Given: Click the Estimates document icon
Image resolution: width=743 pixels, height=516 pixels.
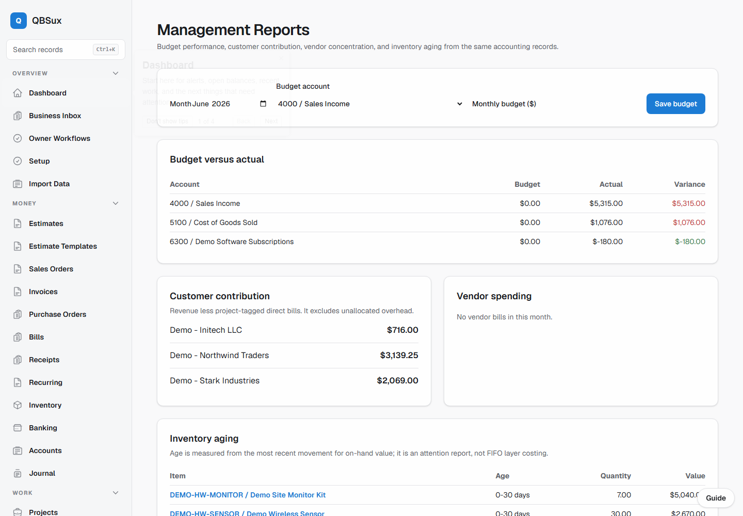Looking at the screenshot, I should (x=18, y=223).
